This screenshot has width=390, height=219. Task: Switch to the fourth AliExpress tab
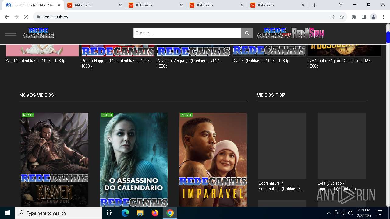tap(277, 5)
